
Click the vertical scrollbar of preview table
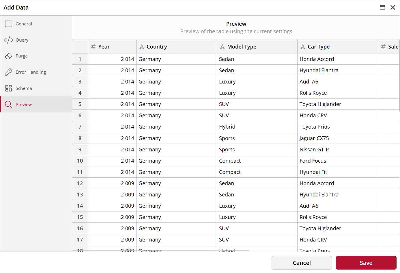click(399, 81)
